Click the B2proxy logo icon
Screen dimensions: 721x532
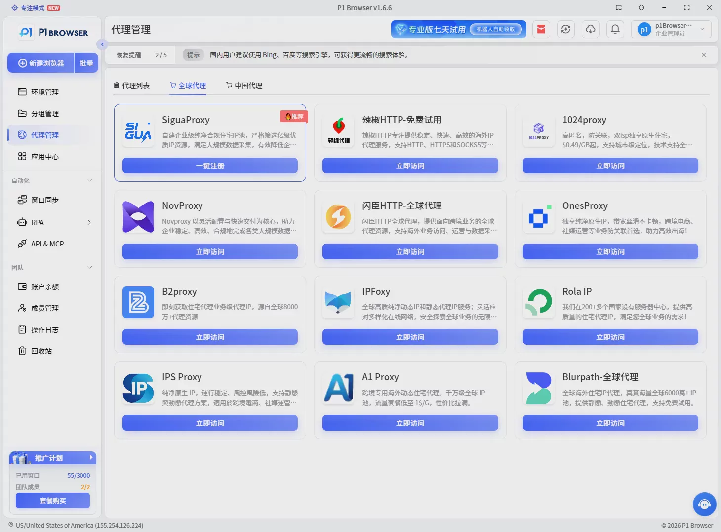138,302
